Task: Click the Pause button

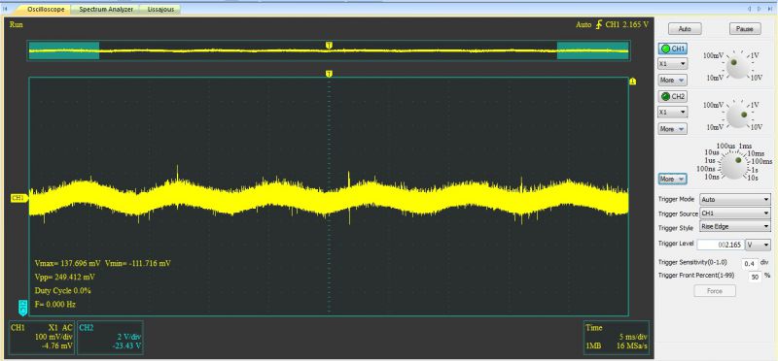Action: pyautogui.click(x=745, y=29)
